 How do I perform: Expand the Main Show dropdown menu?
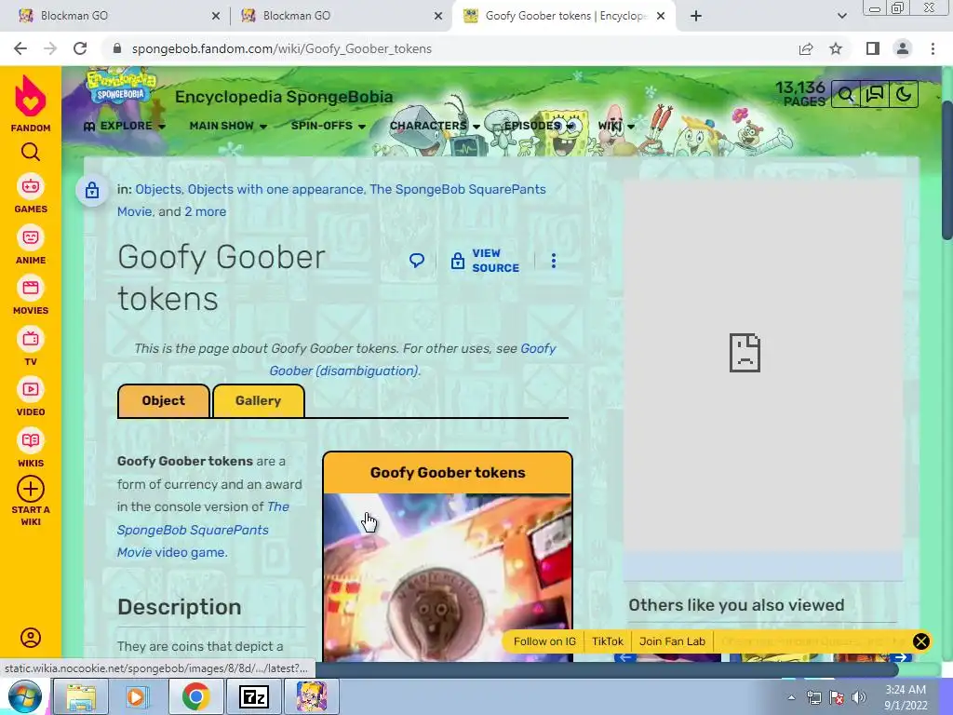(x=228, y=126)
